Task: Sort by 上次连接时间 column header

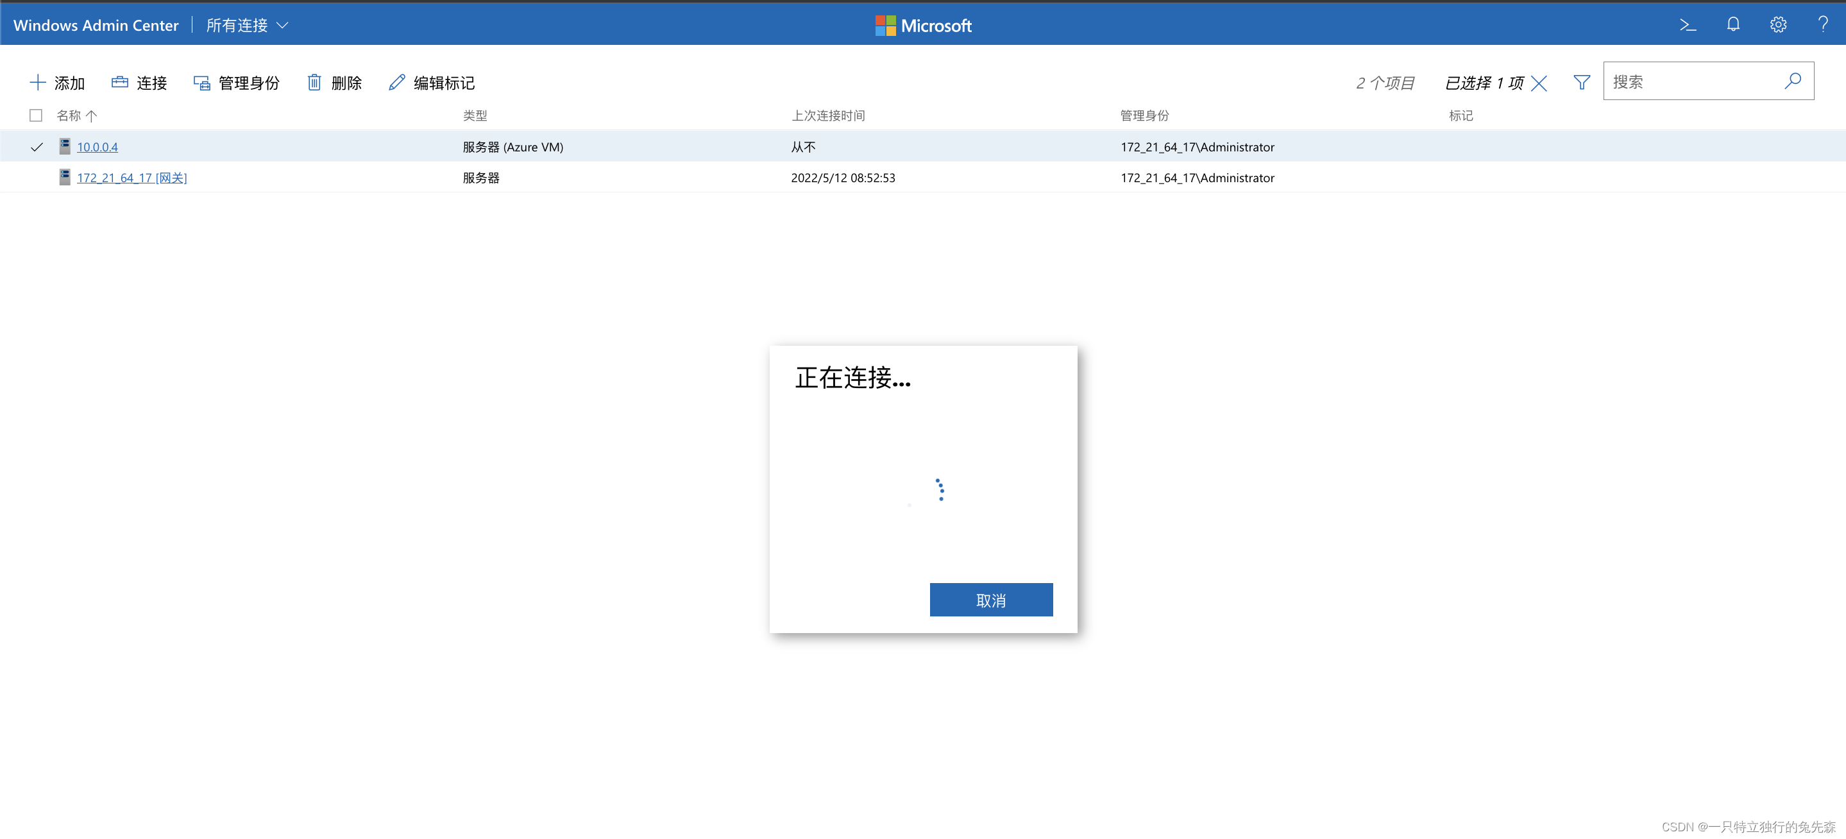Action: [827, 115]
